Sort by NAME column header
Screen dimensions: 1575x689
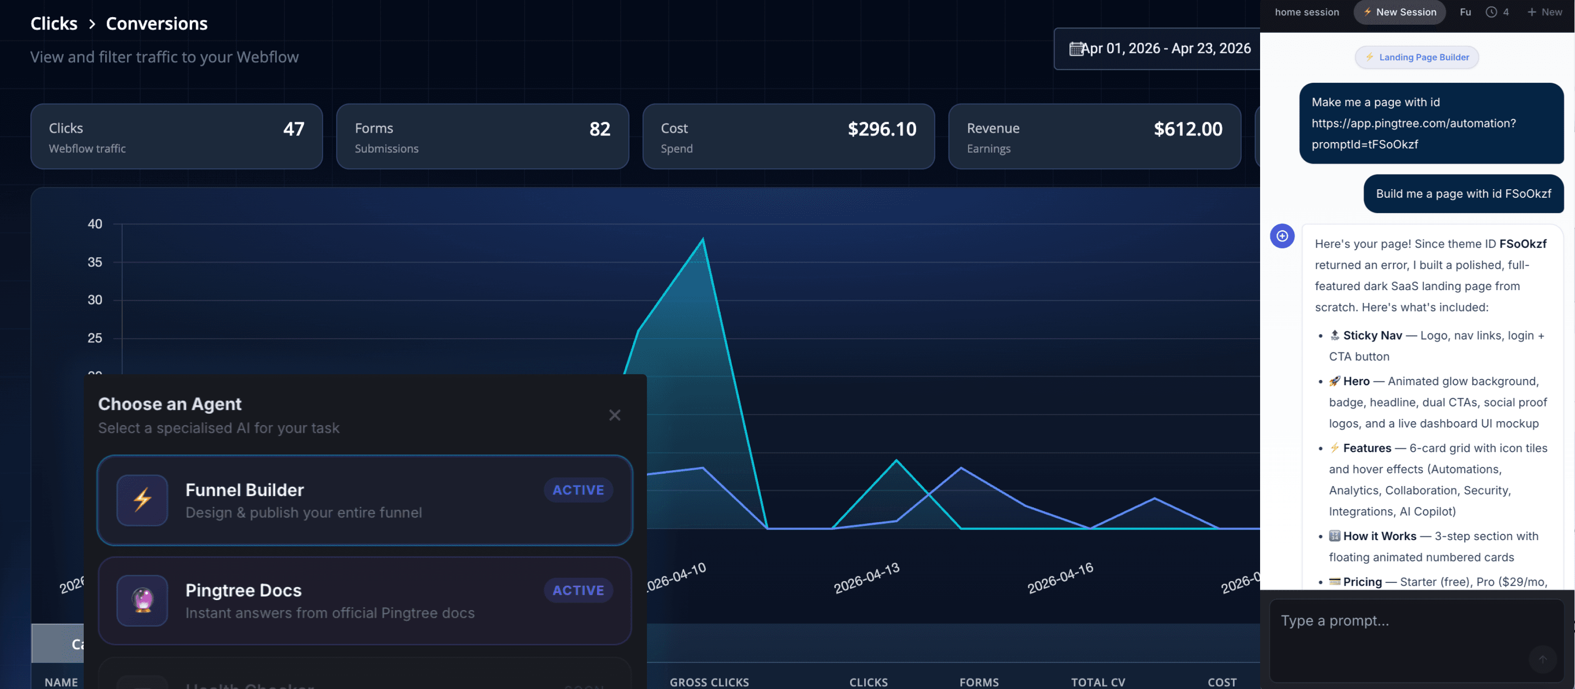coord(61,682)
